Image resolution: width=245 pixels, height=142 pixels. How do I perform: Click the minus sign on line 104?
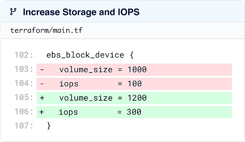point(42,84)
